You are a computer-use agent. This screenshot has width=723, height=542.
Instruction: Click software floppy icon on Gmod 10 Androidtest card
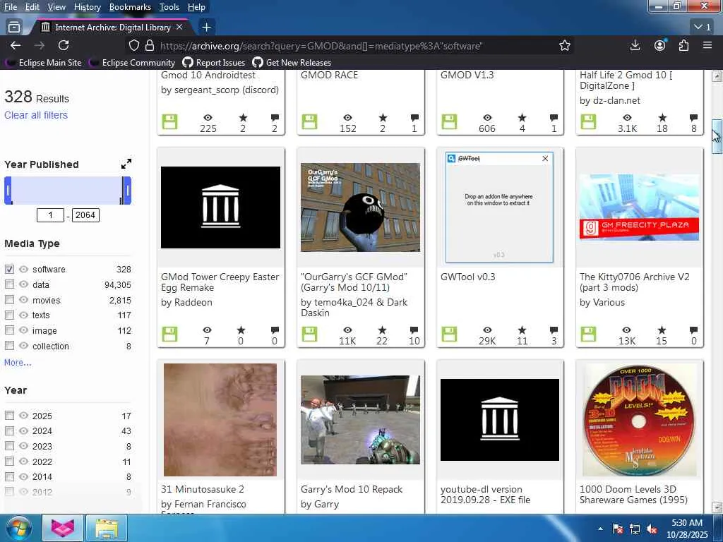click(169, 121)
